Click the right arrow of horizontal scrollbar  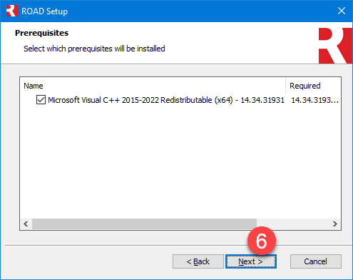point(334,224)
